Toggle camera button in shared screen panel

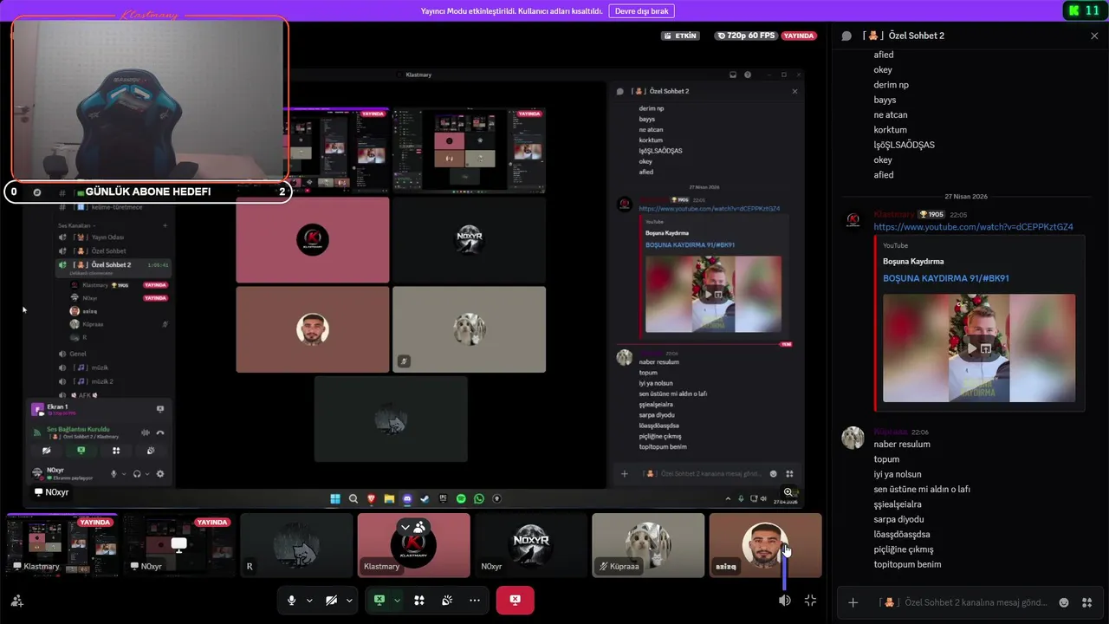47,451
